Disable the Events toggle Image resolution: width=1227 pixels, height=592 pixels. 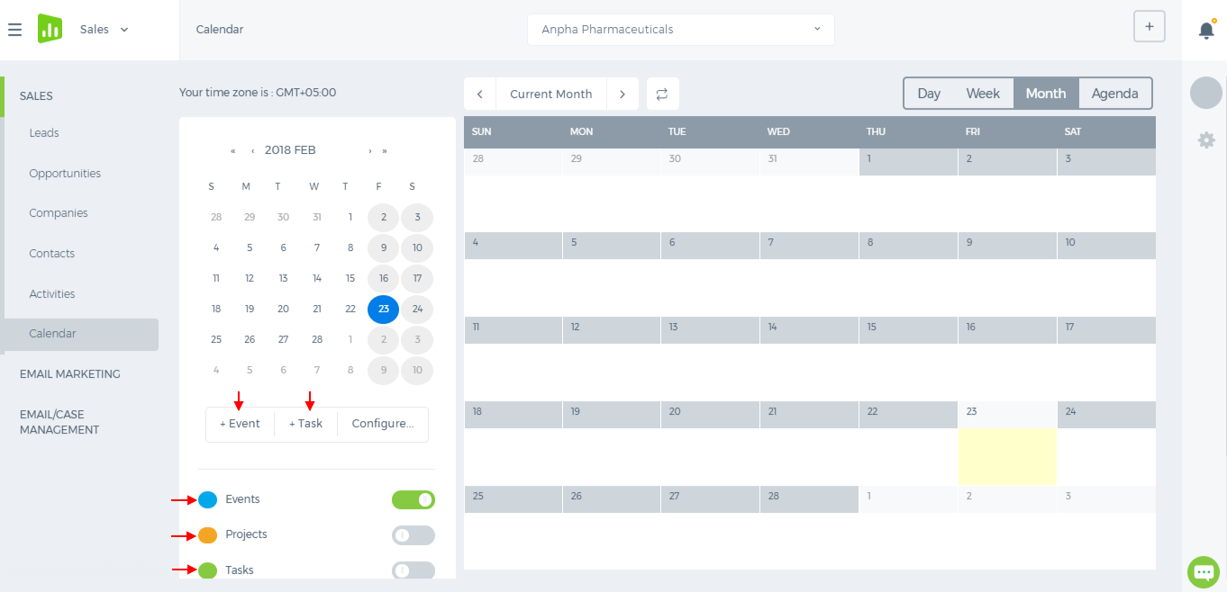(x=413, y=500)
